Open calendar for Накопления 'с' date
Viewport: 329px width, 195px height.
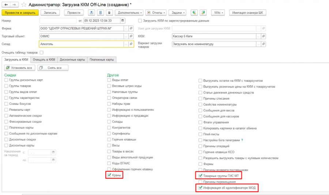pyautogui.click(x=53, y=152)
